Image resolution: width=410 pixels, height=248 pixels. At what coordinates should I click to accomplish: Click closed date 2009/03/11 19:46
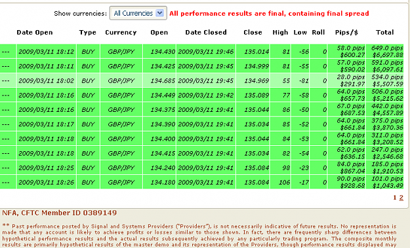206,52
